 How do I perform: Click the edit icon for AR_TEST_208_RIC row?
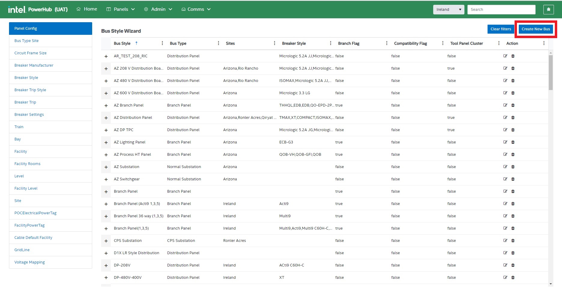pos(505,56)
